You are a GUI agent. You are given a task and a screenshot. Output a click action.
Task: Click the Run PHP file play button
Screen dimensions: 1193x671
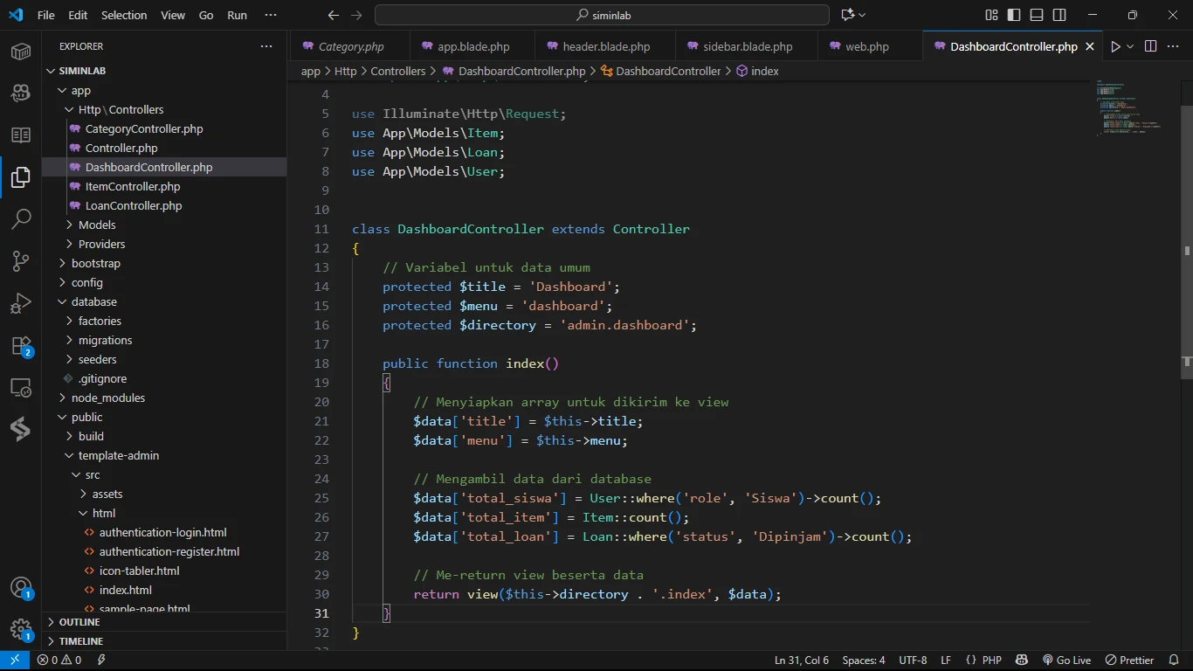pos(1115,46)
